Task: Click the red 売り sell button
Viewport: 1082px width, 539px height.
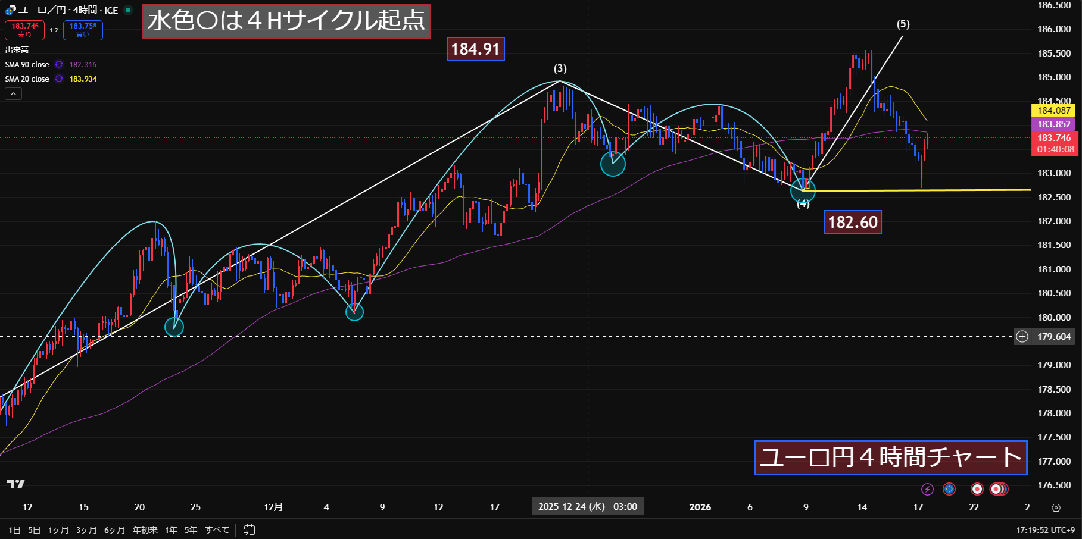Action: point(24,30)
